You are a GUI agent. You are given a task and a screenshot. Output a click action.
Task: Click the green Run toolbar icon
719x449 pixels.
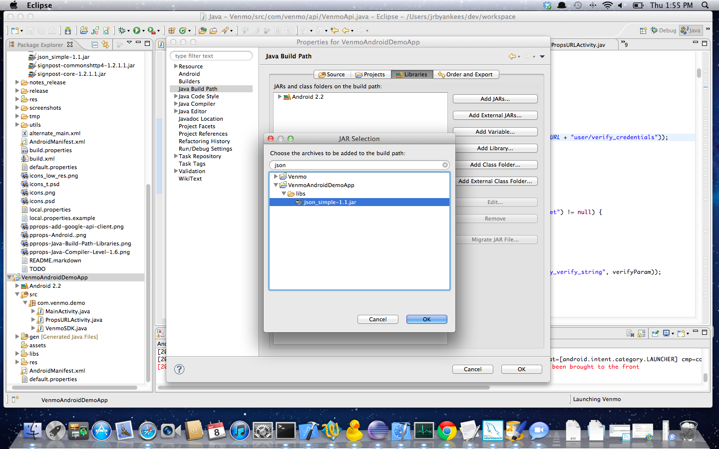136,30
